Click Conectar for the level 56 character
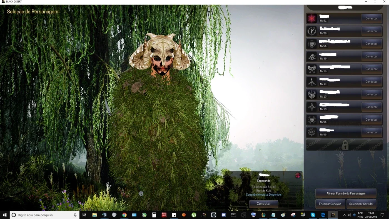 coord(371,44)
